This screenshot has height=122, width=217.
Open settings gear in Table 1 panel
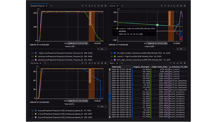(x=185, y=63)
